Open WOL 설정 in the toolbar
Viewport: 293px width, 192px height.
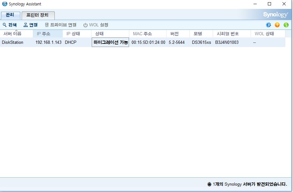pos(96,25)
